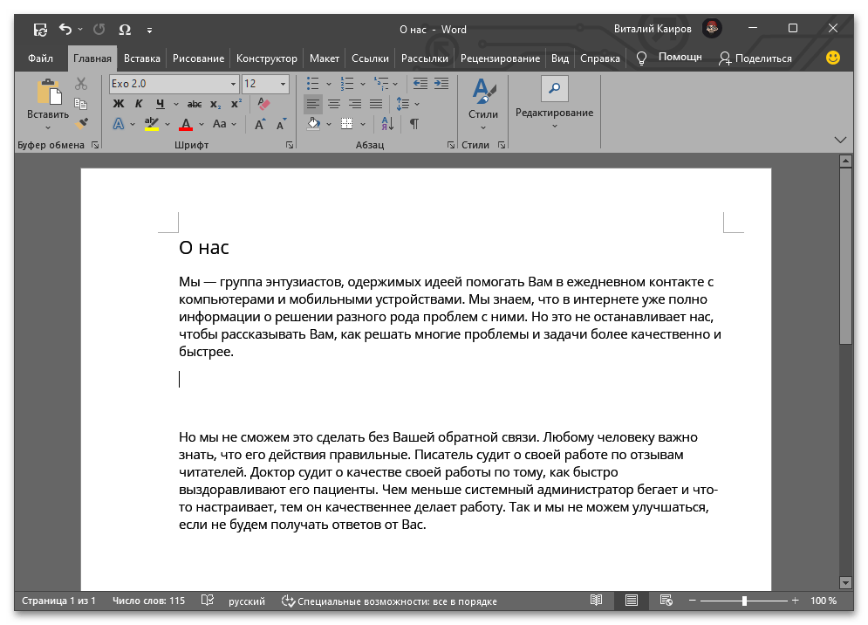868x625 pixels.
Task: Start a bulleted list
Action: pyautogui.click(x=313, y=84)
